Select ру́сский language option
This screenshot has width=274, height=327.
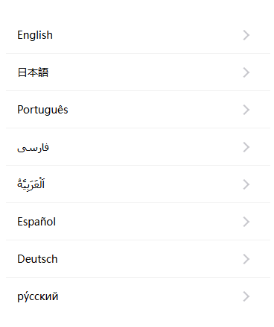[38, 296]
